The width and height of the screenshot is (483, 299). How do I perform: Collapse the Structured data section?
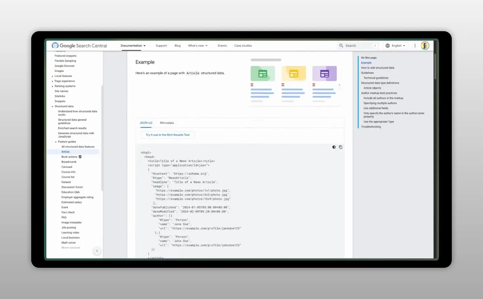[52, 106]
